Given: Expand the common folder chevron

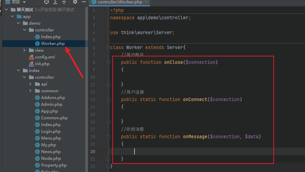Looking at the screenshot, I should coord(30,91).
